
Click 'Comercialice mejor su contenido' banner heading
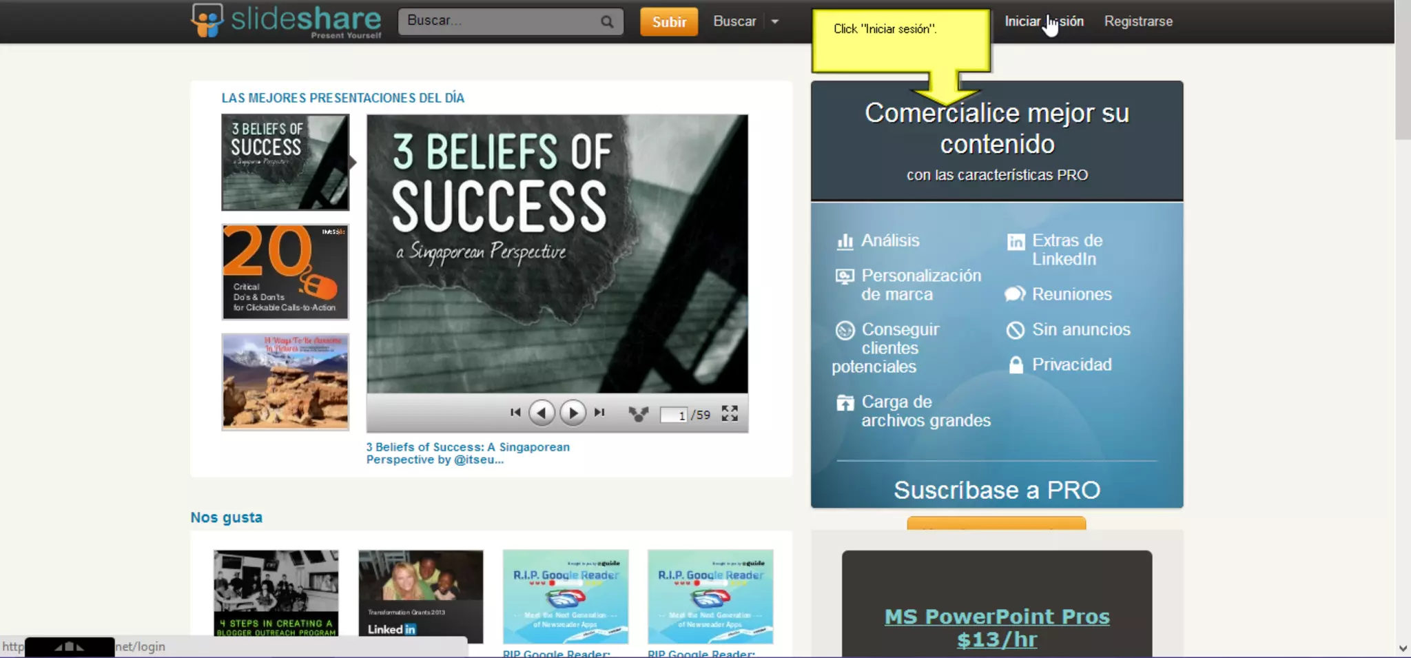pos(997,128)
